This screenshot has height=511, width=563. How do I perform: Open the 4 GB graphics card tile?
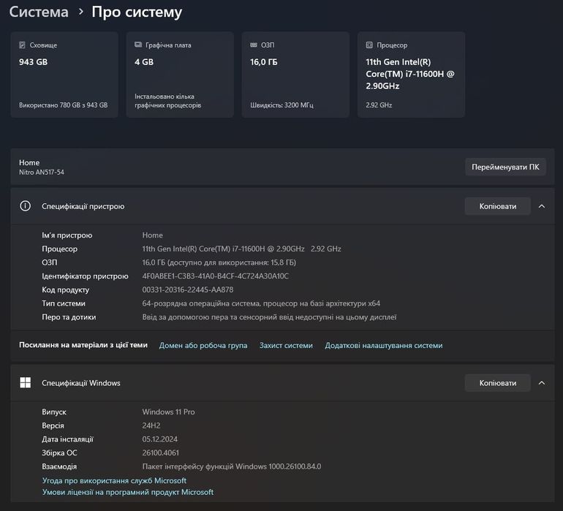180,75
